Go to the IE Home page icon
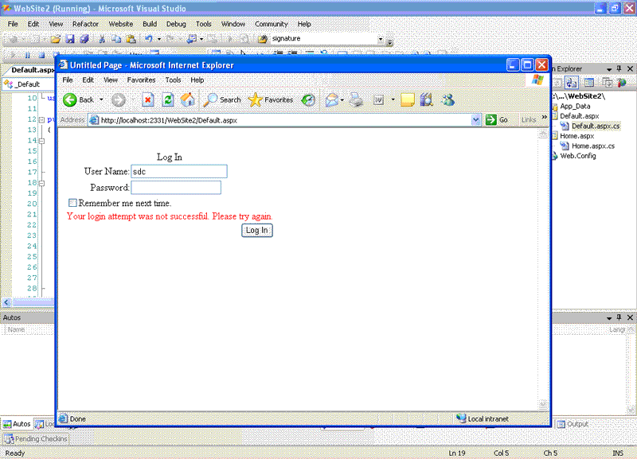The image size is (637, 459). pos(188,100)
